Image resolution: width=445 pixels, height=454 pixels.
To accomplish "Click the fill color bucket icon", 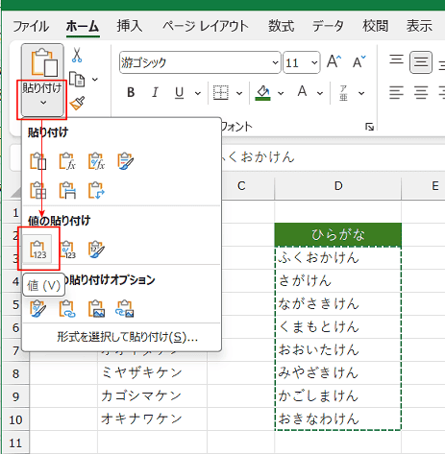I will 263,93.
